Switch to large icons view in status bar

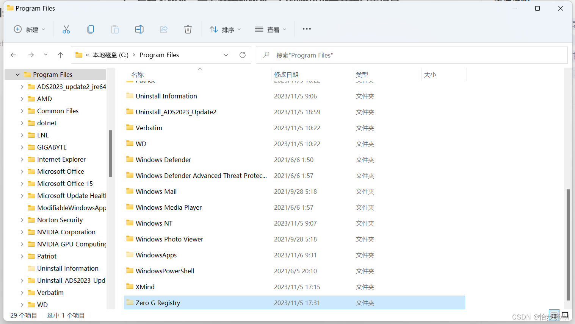click(x=565, y=315)
